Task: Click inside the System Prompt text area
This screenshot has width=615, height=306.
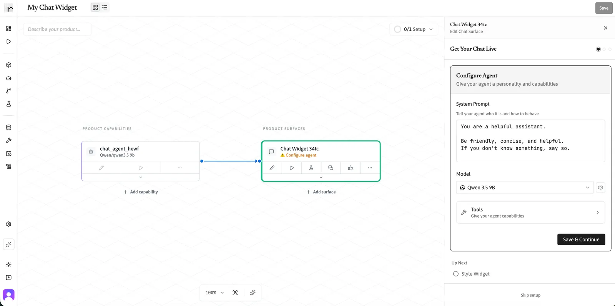Action: [x=530, y=141]
